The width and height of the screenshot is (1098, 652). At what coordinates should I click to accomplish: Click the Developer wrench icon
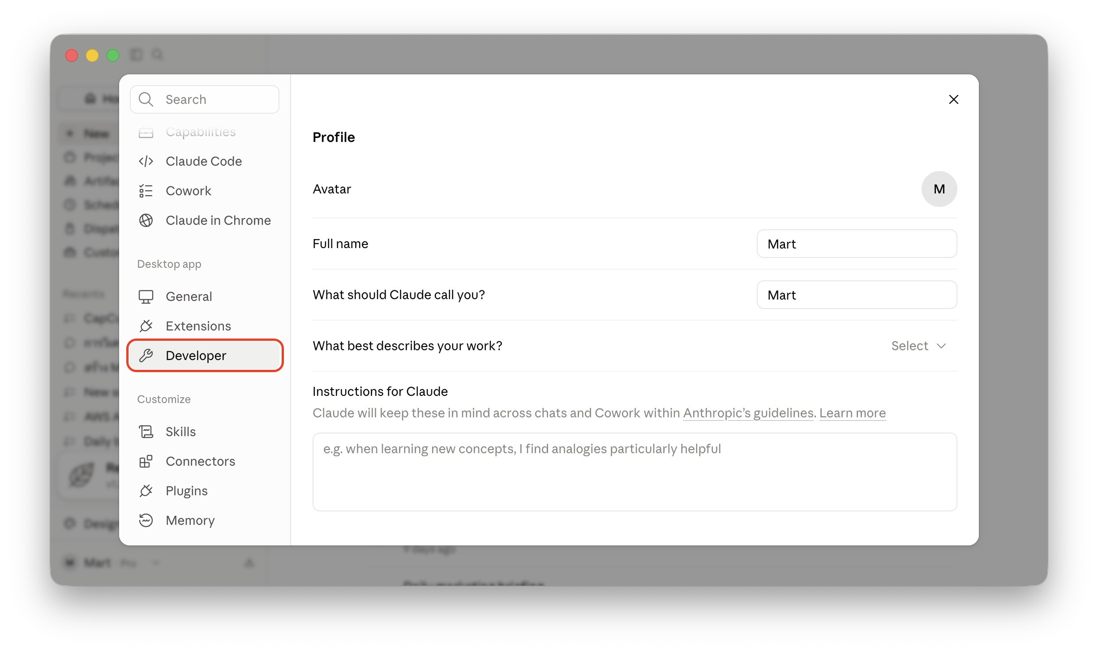pos(146,356)
